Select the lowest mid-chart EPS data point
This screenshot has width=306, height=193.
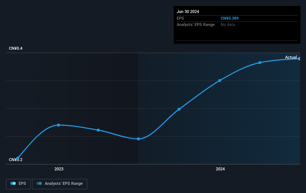(x=138, y=139)
